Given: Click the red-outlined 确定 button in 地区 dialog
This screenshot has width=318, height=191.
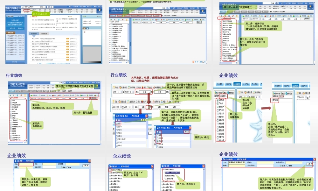Looking at the screenshot, I should (187, 132).
